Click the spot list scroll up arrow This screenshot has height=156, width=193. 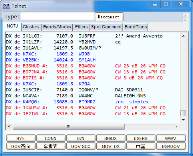[x=183, y=36]
